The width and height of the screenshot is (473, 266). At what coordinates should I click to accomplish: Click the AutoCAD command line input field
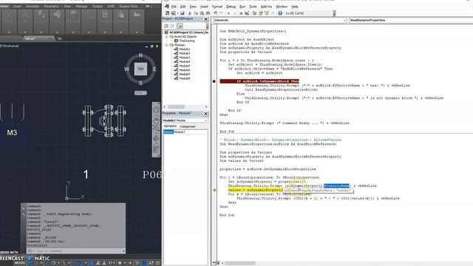point(77,251)
